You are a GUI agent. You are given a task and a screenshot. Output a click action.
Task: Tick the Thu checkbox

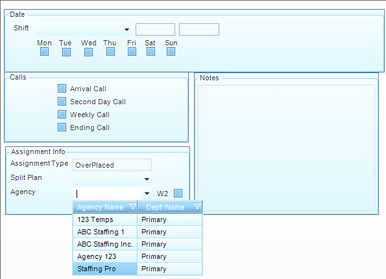tap(110, 52)
